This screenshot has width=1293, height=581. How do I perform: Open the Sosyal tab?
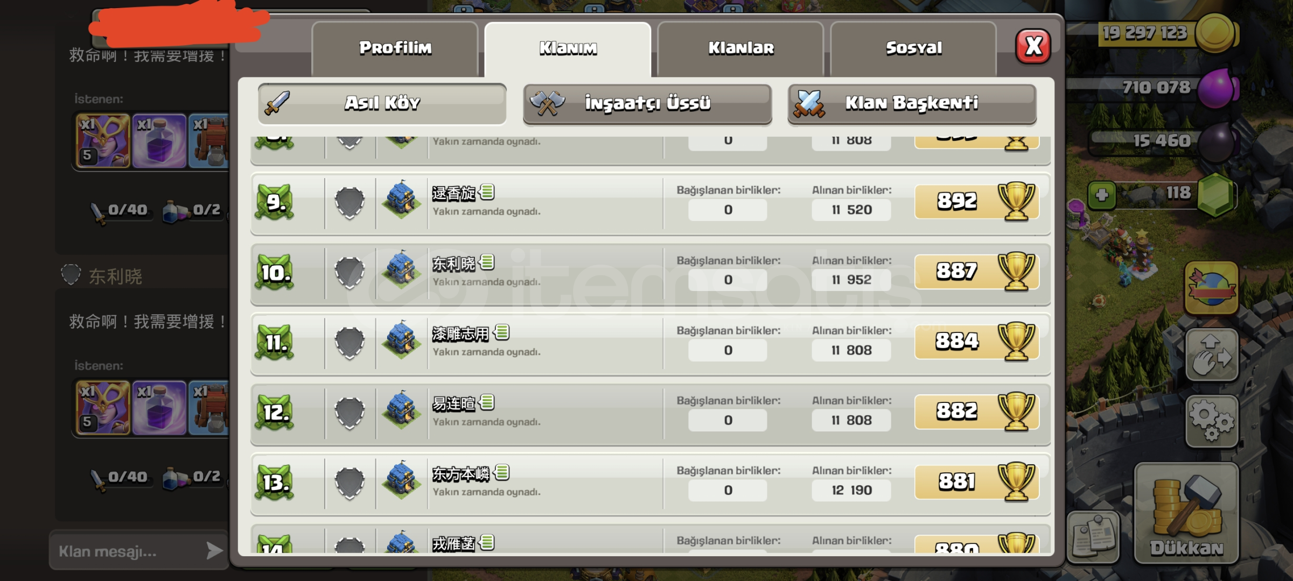click(913, 48)
